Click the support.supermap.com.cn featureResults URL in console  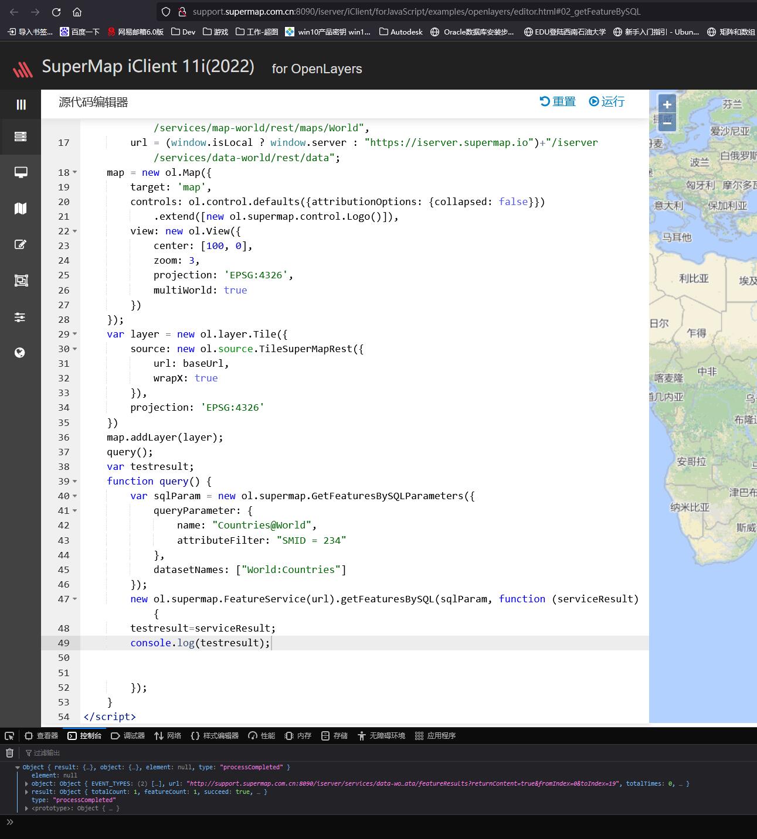(403, 784)
